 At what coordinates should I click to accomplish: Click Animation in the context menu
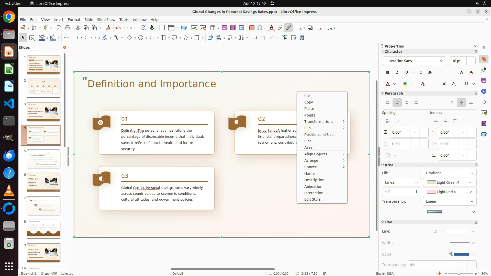coord(313,187)
